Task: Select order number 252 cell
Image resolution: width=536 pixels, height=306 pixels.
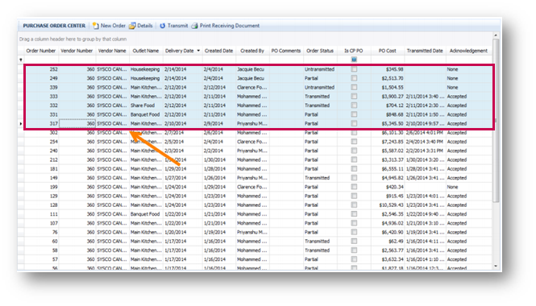Action: click(41, 69)
